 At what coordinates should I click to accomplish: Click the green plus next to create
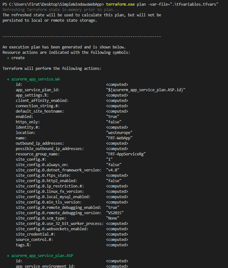click(x=8, y=58)
